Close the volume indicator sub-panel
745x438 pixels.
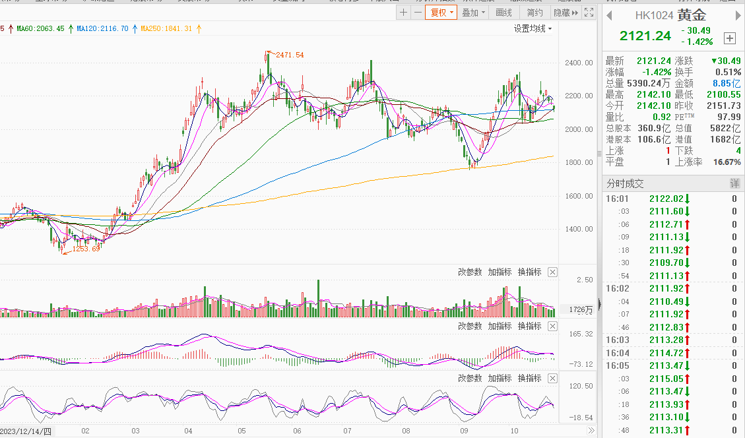[x=552, y=272]
